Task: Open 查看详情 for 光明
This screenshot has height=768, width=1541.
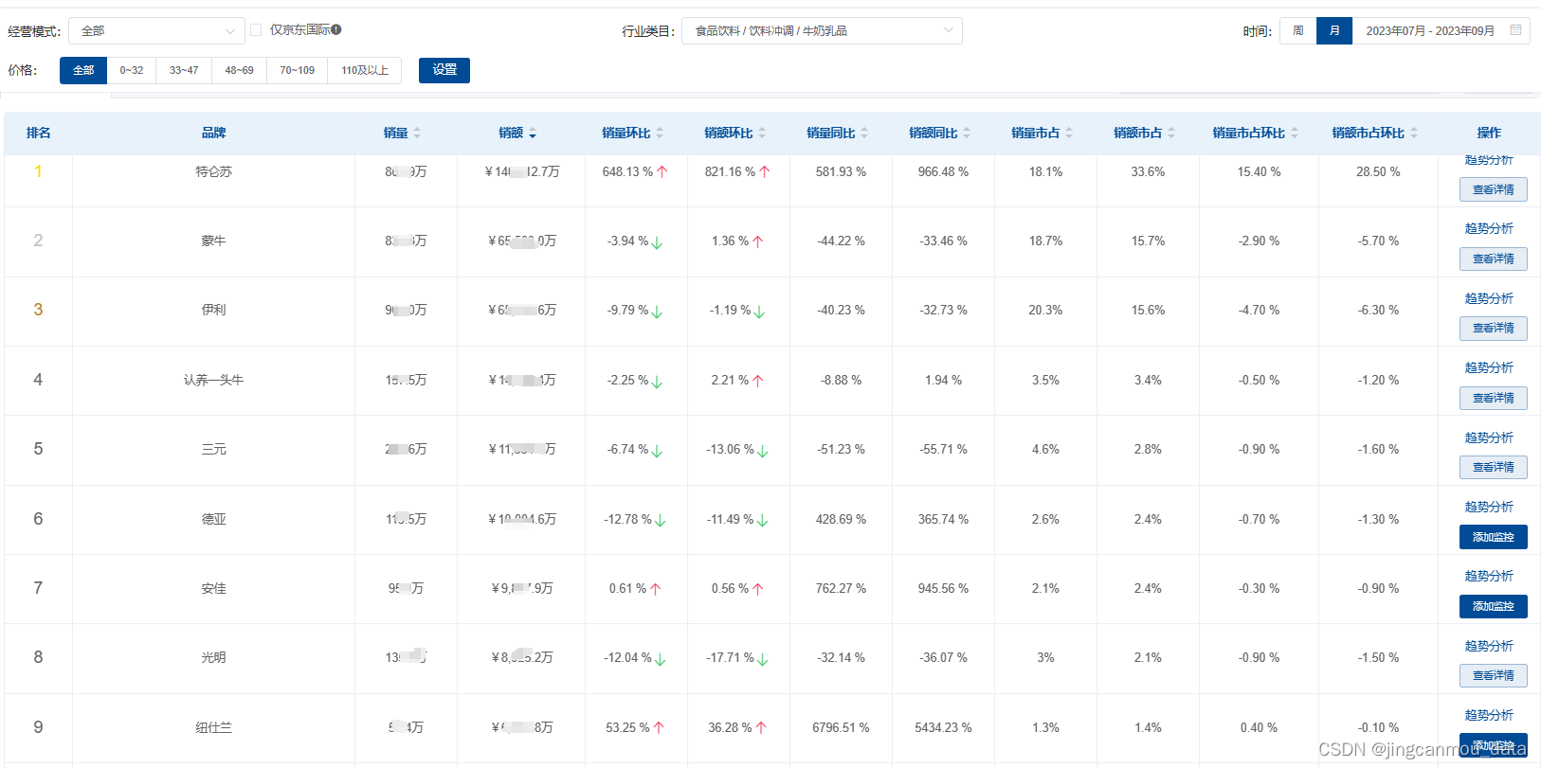Action: pos(1494,675)
